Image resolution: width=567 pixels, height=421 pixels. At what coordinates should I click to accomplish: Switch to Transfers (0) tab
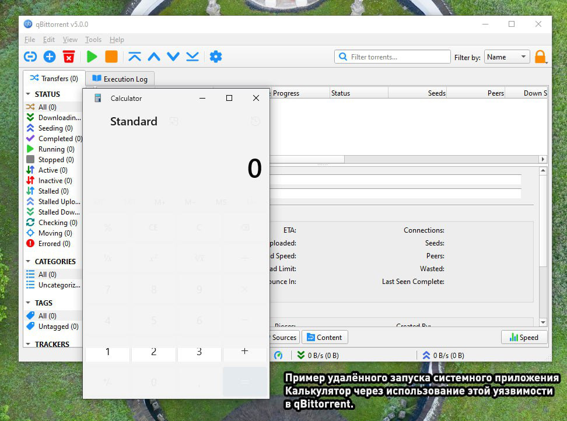pos(54,78)
